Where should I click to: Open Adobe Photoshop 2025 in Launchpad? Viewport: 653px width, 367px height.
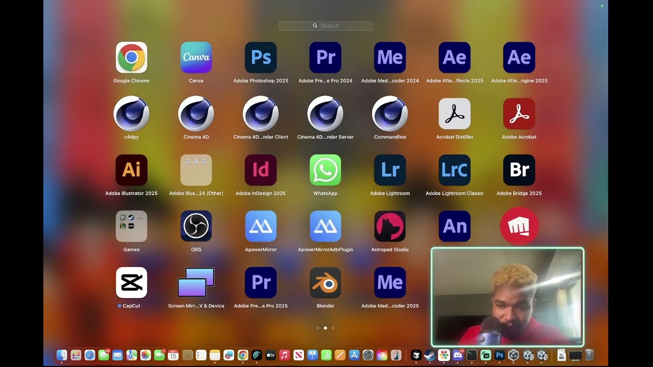tap(261, 58)
